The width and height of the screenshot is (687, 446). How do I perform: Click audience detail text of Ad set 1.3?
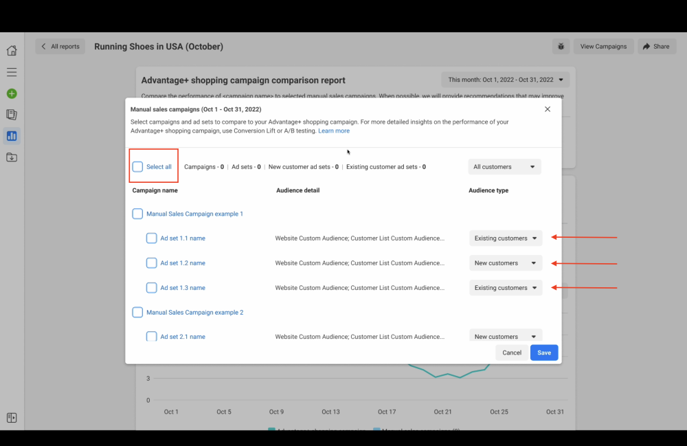[360, 288]
